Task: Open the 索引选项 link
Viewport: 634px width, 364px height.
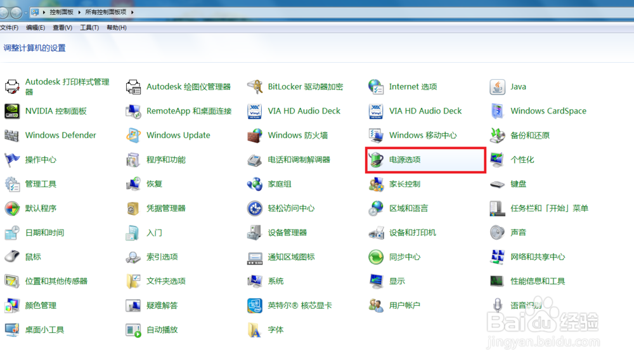Action: pyautogui.click(x=162, y=257)
